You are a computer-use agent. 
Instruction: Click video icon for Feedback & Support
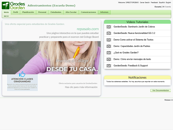click(109, 66)
